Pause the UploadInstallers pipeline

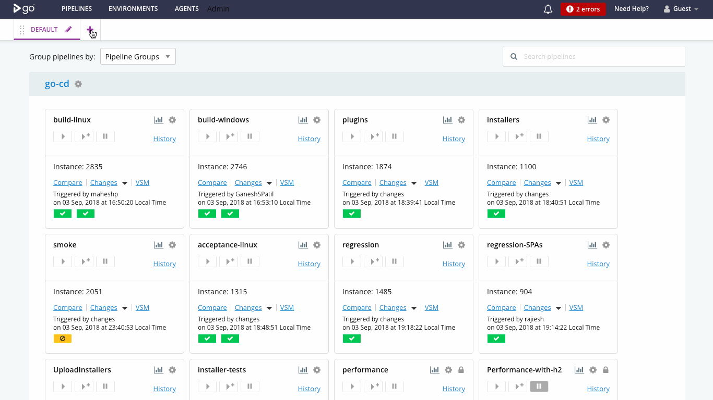pyautogui.click(x=105, y=386)
